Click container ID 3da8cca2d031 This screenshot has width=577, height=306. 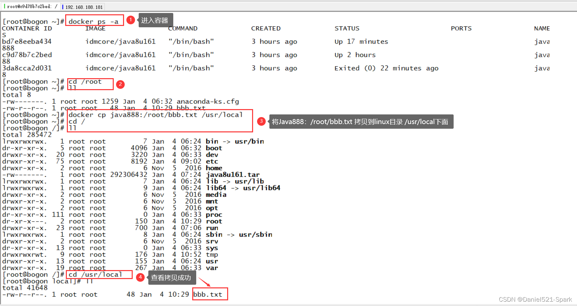click(27, 68)
